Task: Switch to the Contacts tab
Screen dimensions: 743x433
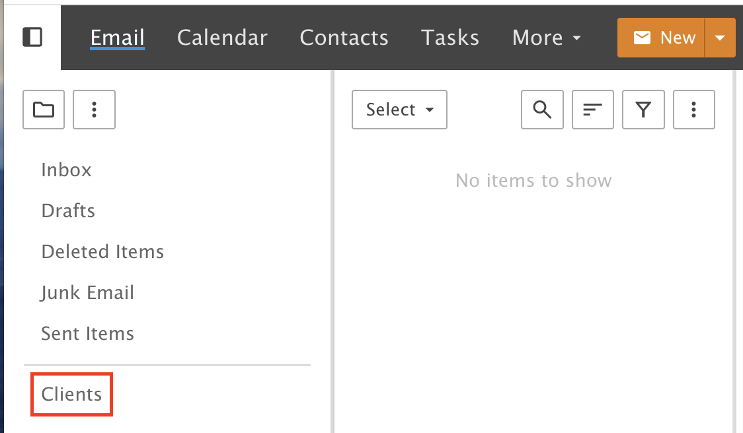Action: tap(344, 38)
